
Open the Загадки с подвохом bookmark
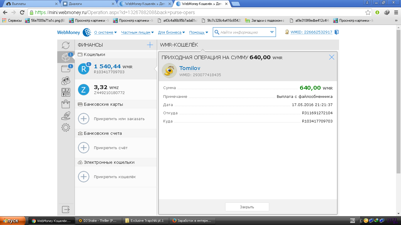pyautogui.click(x=265, y=21)
